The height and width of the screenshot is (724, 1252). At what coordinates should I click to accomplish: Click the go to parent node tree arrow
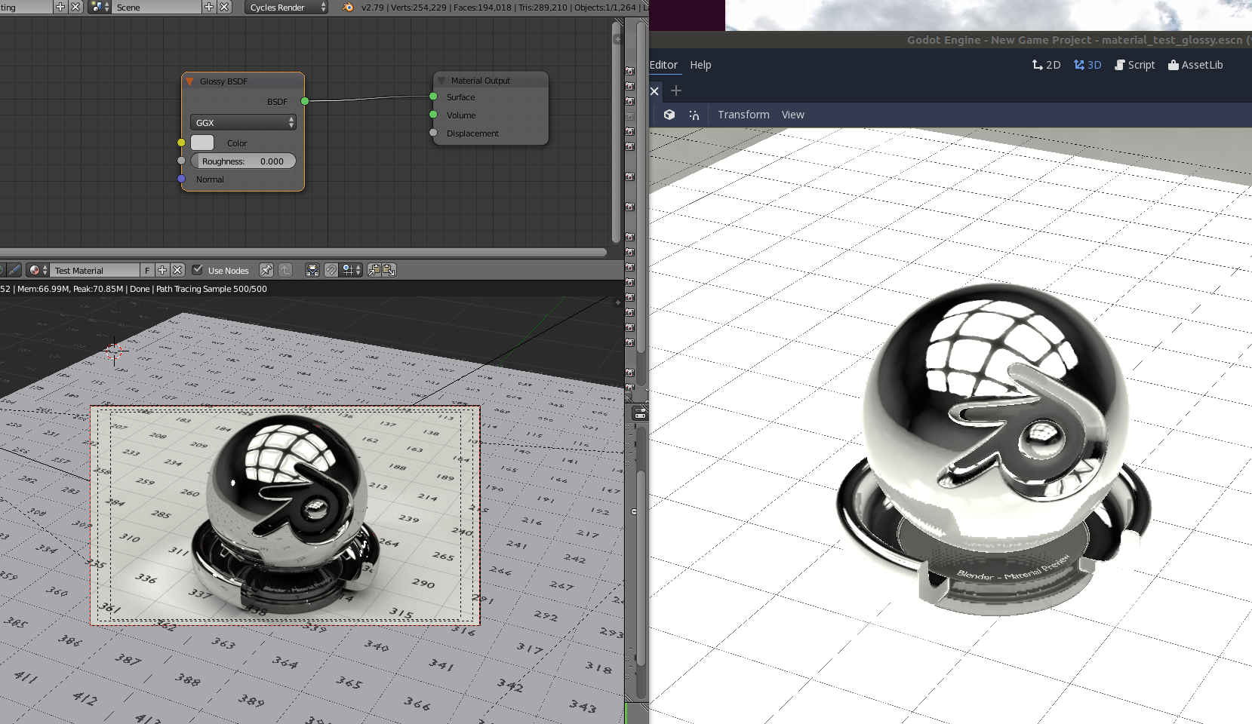(285, 270)
